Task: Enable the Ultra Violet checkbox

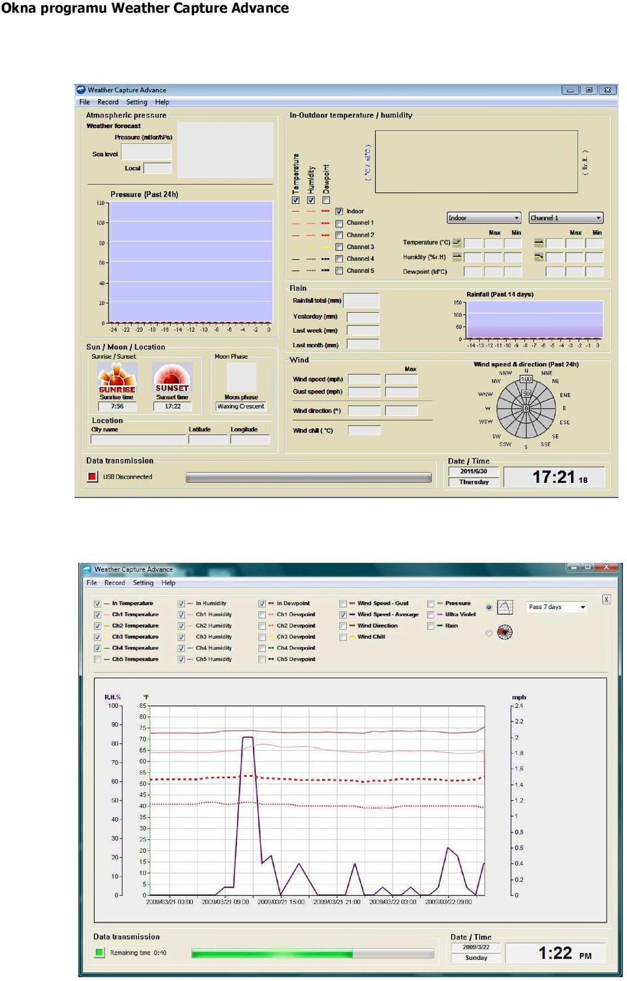Action: [x=430, y=614]
